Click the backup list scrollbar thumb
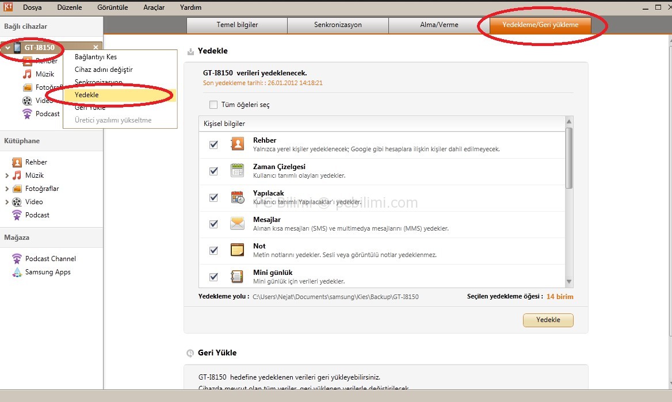This screenshot has width=672, height=402. [x=569, y=158]
